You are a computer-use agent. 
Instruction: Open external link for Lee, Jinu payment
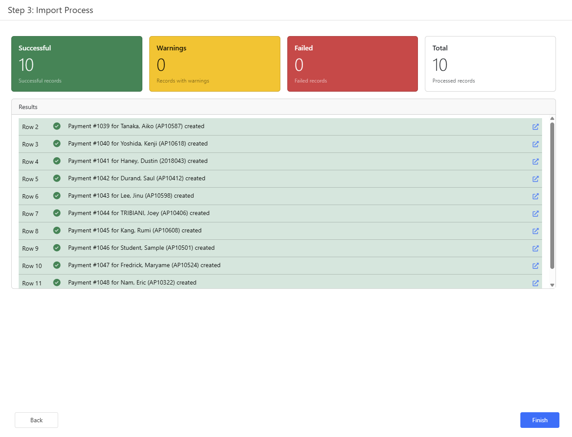coord(536,196)
